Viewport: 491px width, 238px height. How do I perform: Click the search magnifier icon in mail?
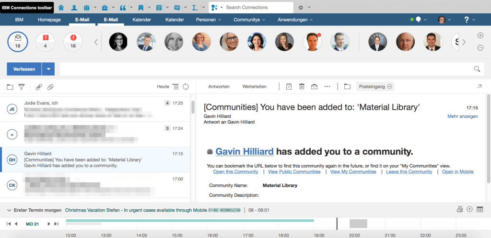[477, 69]
